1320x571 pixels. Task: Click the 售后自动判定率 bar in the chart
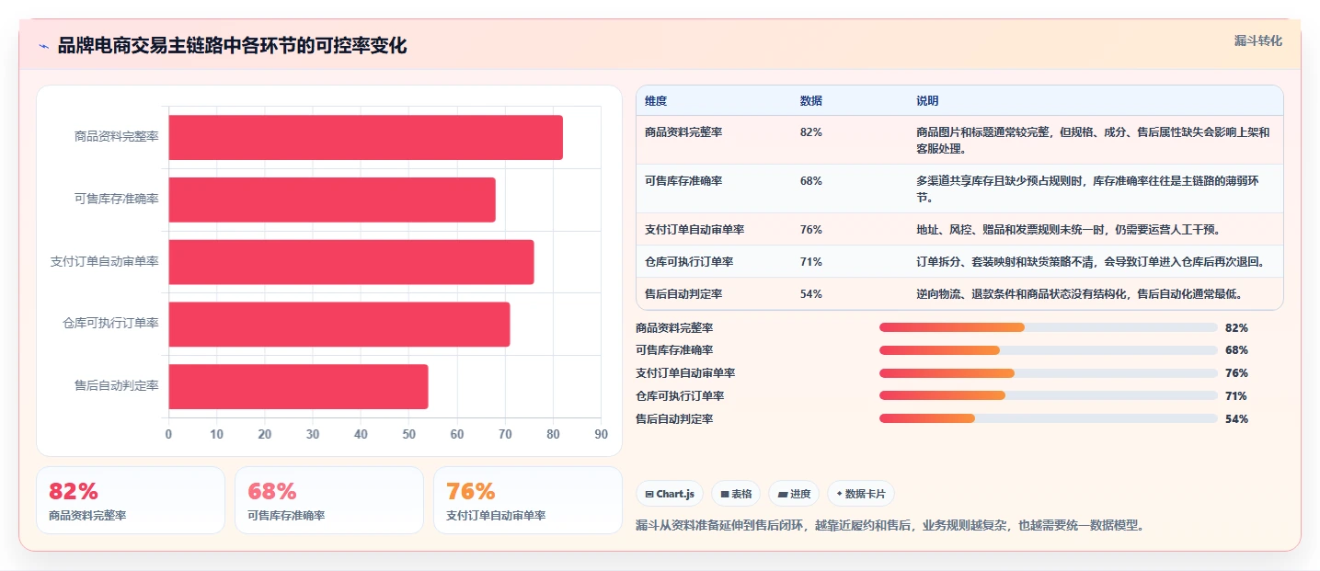(x=298, y=386)
